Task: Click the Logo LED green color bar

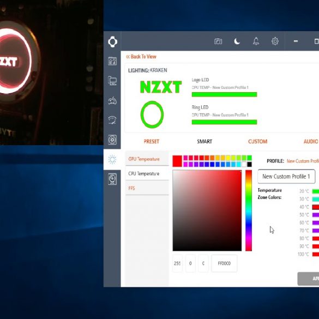Action: pos(224,94)
